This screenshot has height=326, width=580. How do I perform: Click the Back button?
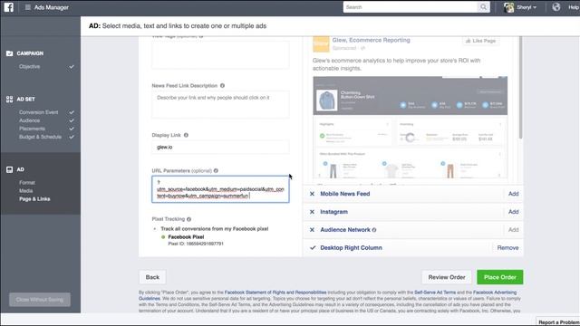point(152,277)
